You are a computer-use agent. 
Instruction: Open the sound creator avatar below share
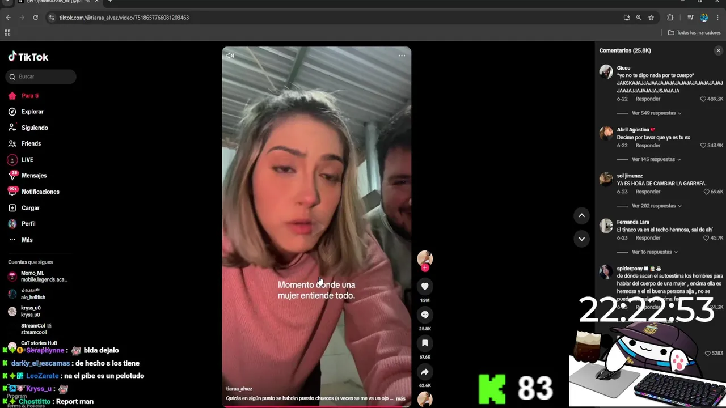click(425, 399)
